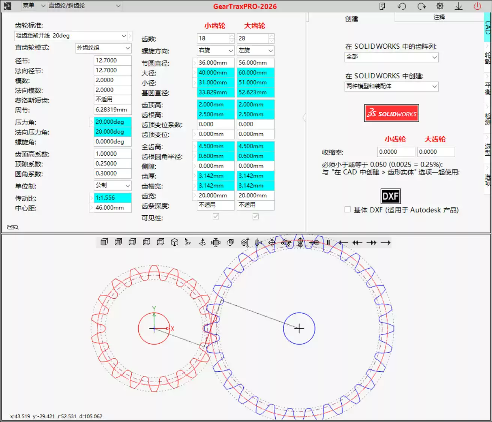Click the Undo icon in the top toolbar
This screenshot has height=422, width=492.
click(402, 6)
